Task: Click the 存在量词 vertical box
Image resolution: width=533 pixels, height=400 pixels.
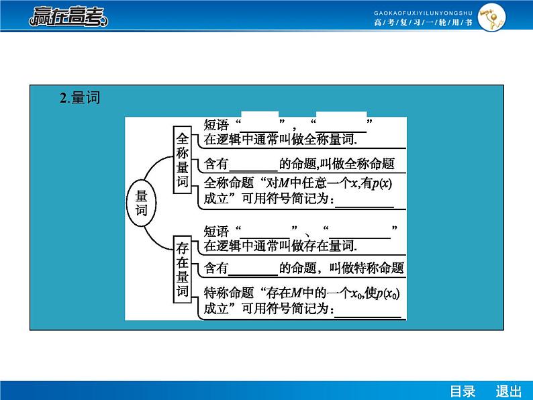Action: 182,270
